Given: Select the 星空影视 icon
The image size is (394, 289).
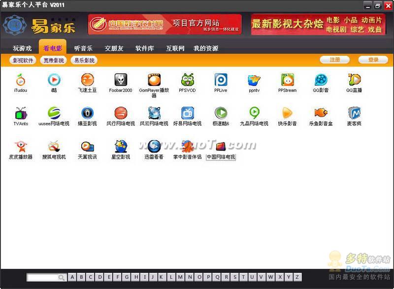Looking at the screenshot, I should coord(121,146).
